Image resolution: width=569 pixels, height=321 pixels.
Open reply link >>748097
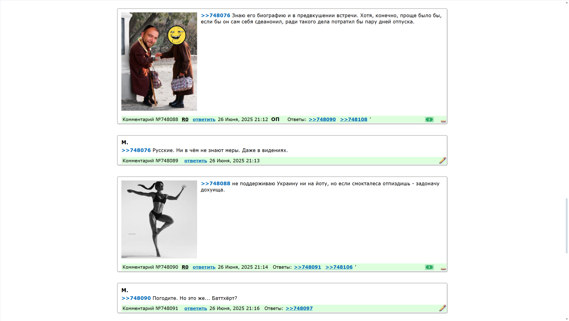pos(299,308)
